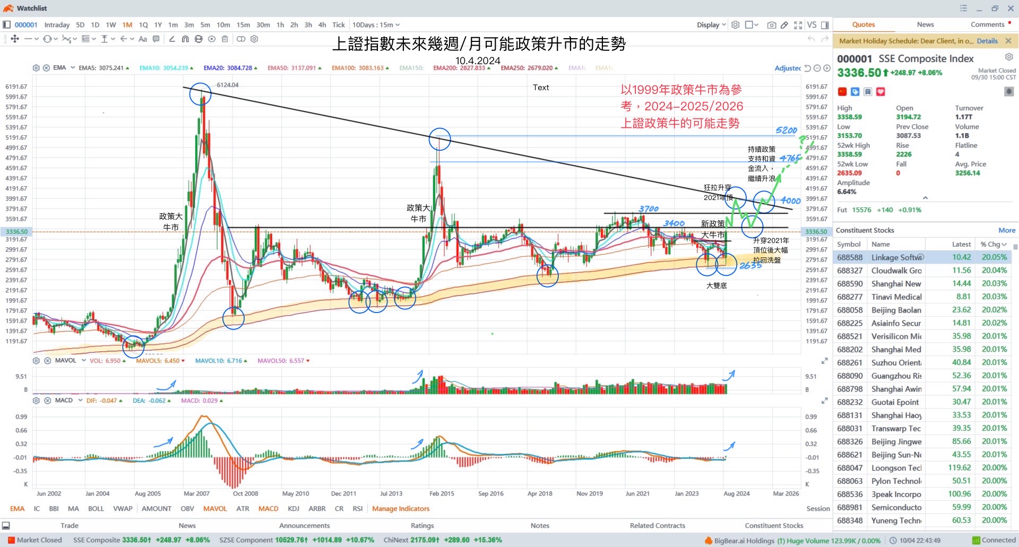This screenshot has height=547, width=1019.
Task: Dismiss the holiday schedule banner
Action: coord(1008,41)
